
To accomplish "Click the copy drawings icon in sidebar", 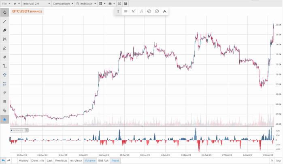I will click(x=4, y=111).
